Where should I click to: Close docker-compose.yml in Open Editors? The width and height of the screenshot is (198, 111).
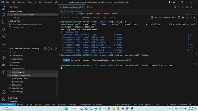(12, 14)
